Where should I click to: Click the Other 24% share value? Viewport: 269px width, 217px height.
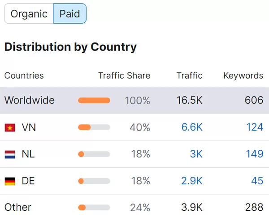(x=140, y=208)
